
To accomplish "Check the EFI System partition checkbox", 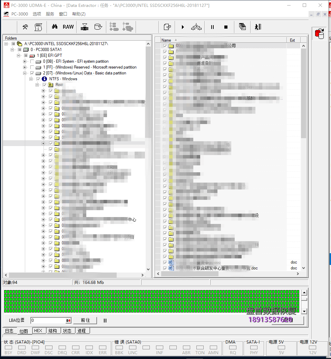I will coord(32,61).
